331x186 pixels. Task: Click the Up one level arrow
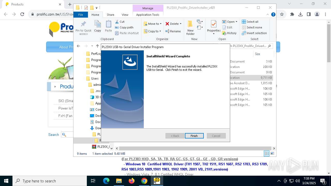97,46
